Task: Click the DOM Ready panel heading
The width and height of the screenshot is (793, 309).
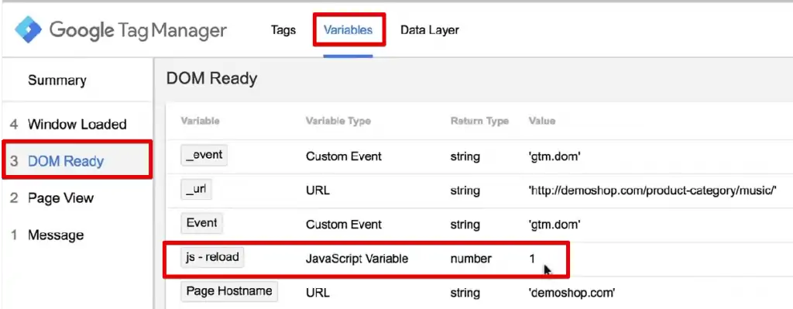Action: point(211,78)
